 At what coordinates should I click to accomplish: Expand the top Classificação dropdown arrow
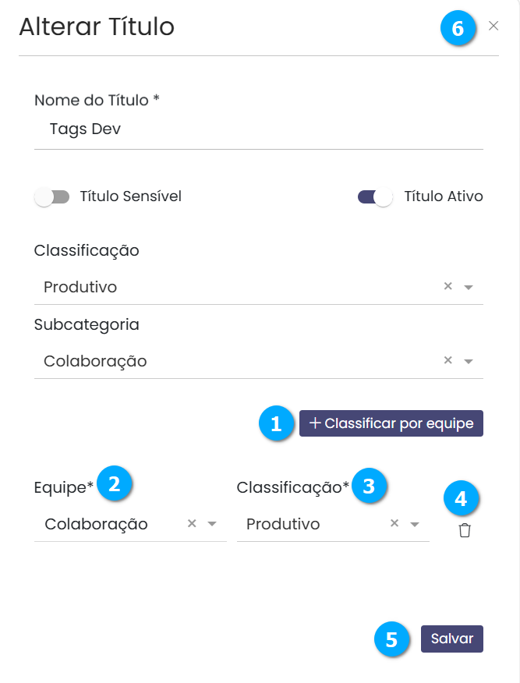tap(469, 287)
